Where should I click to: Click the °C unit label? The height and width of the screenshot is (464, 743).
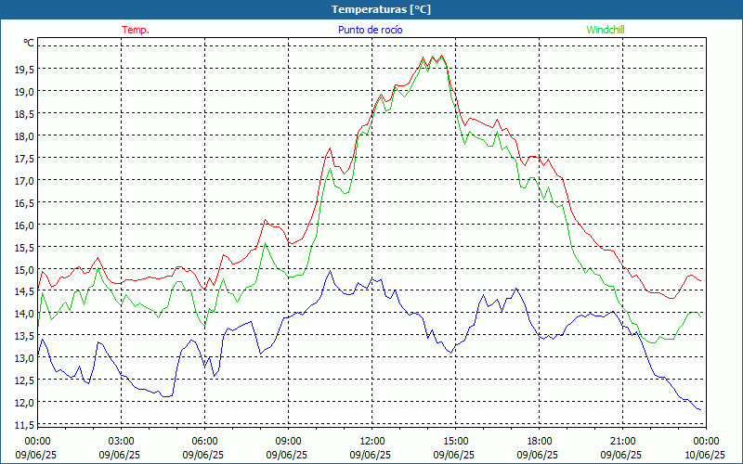pos(29,43)
